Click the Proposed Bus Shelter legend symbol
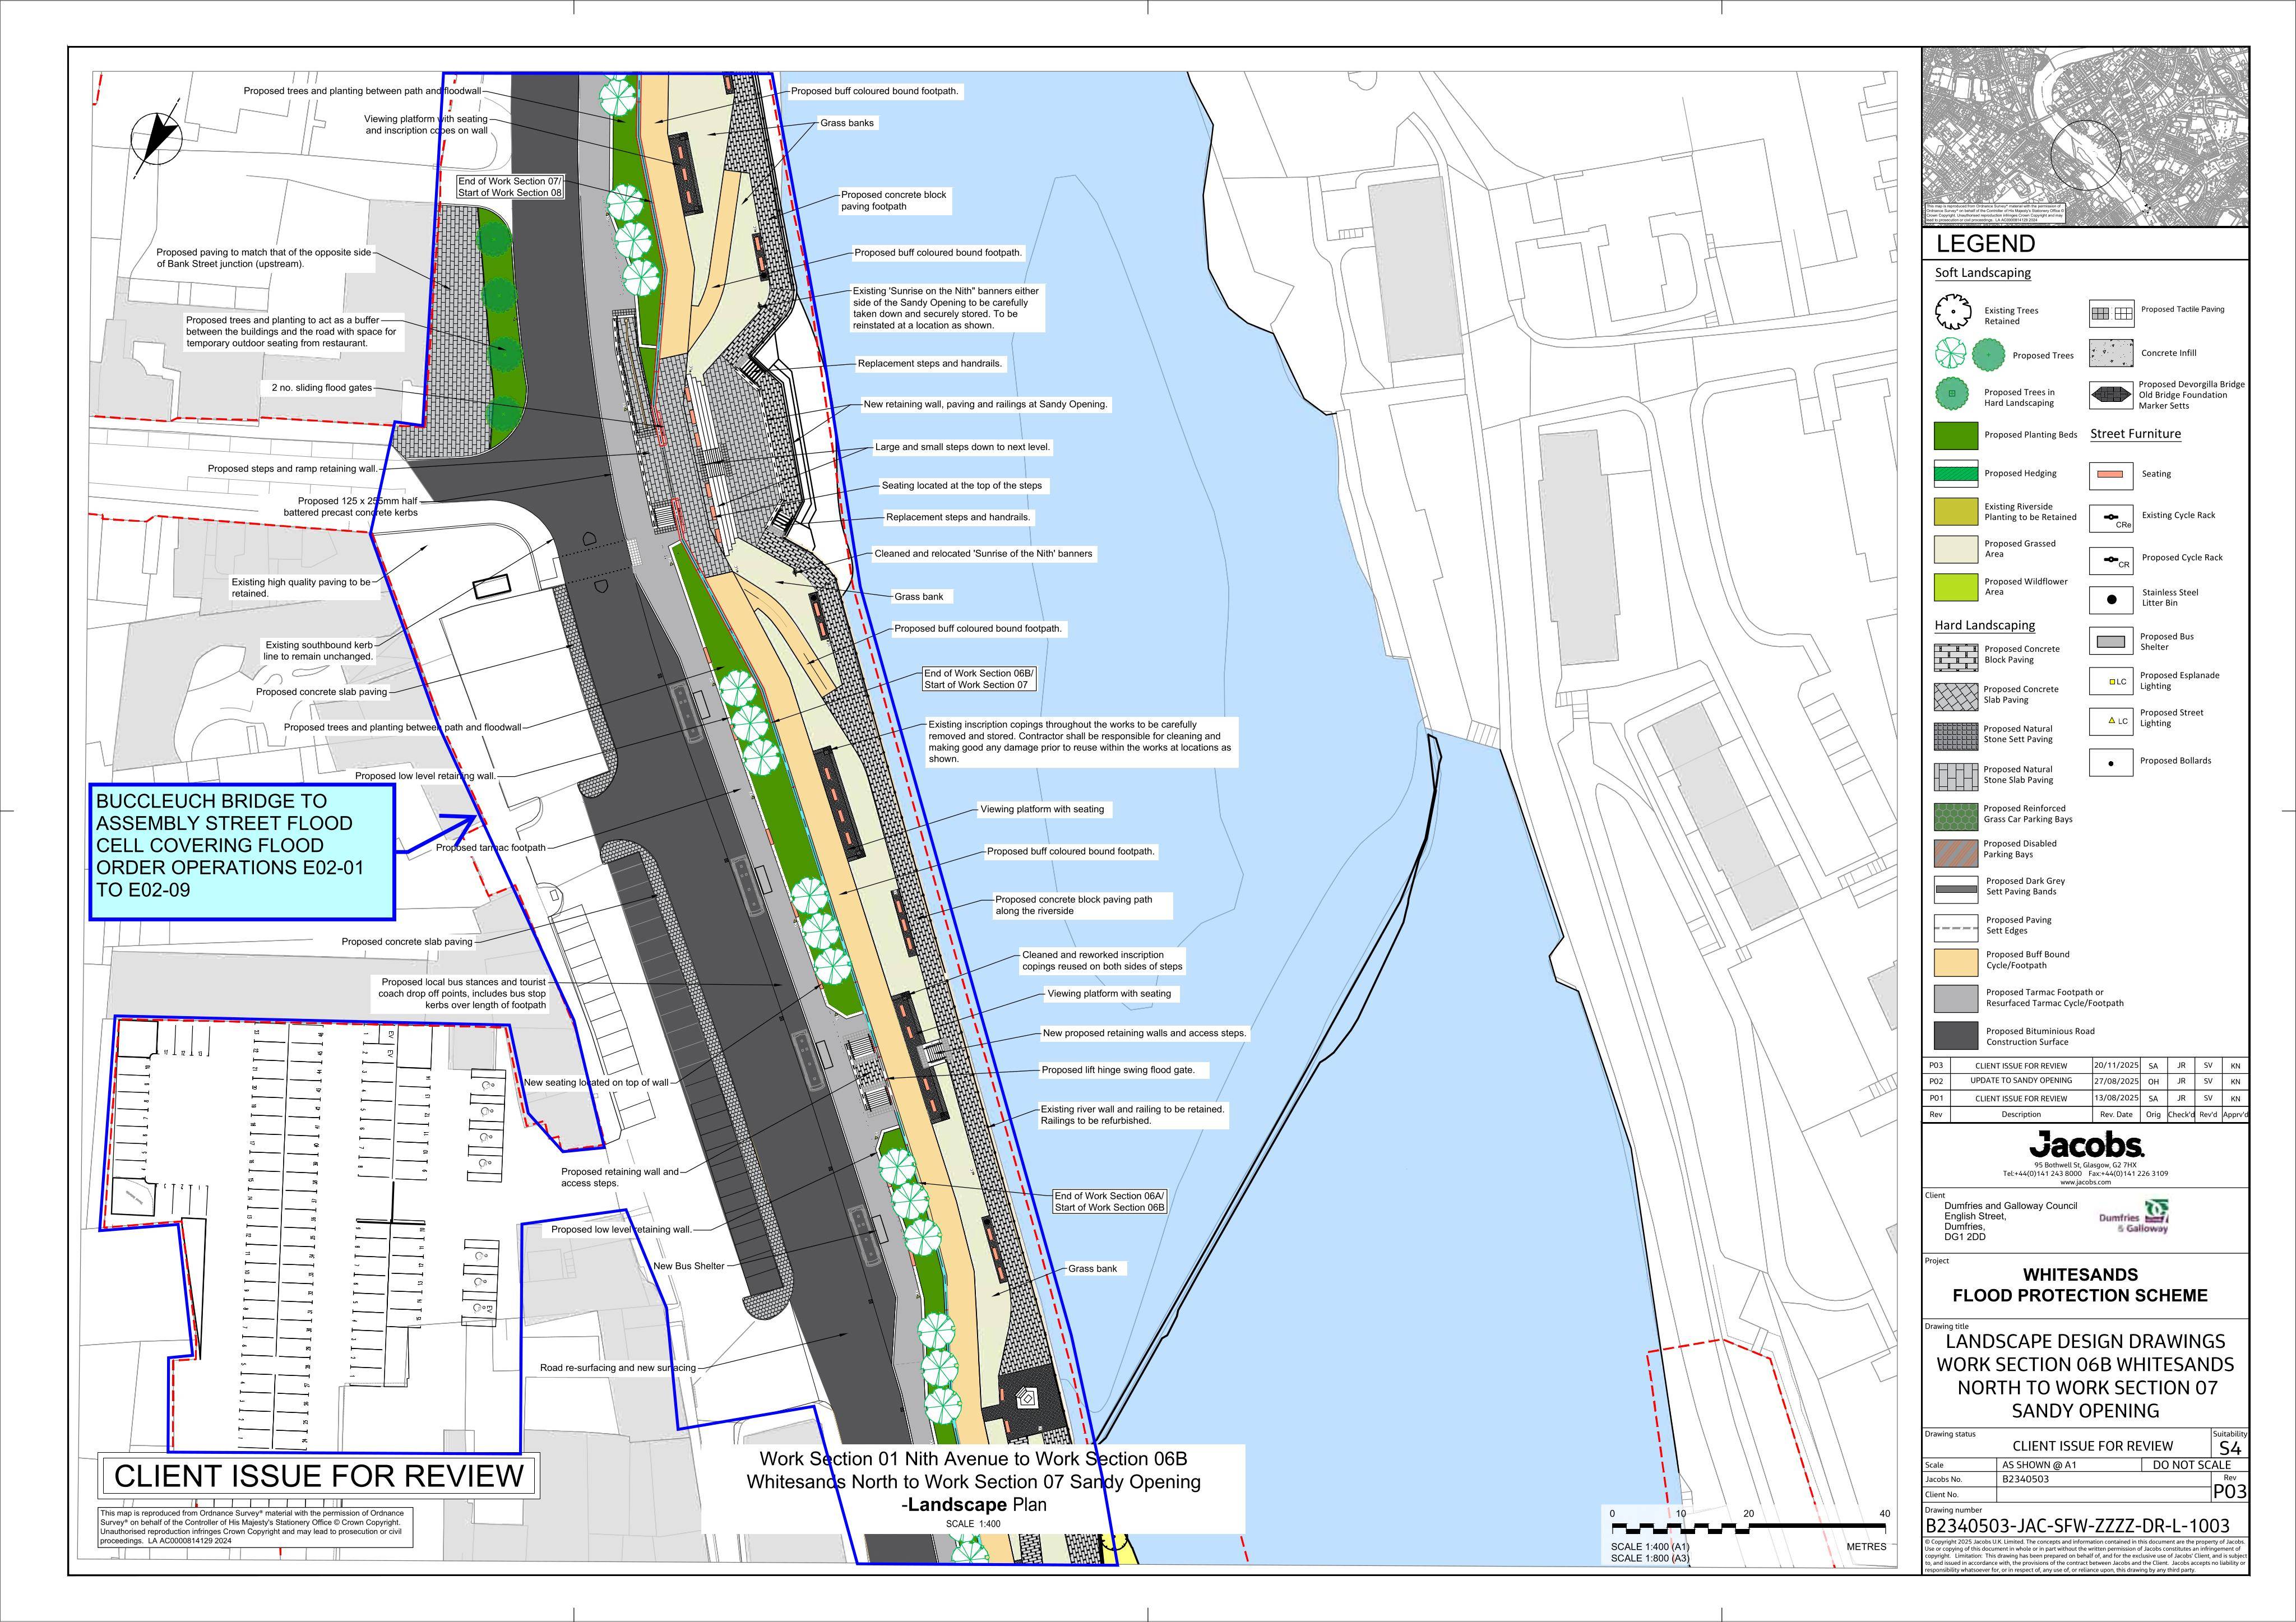The image size is (2296, 1622). [2110, 641]
